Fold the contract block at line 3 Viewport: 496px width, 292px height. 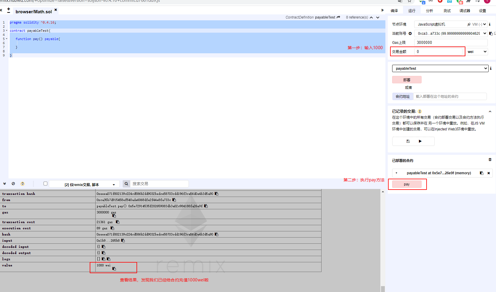coord(7,31)
